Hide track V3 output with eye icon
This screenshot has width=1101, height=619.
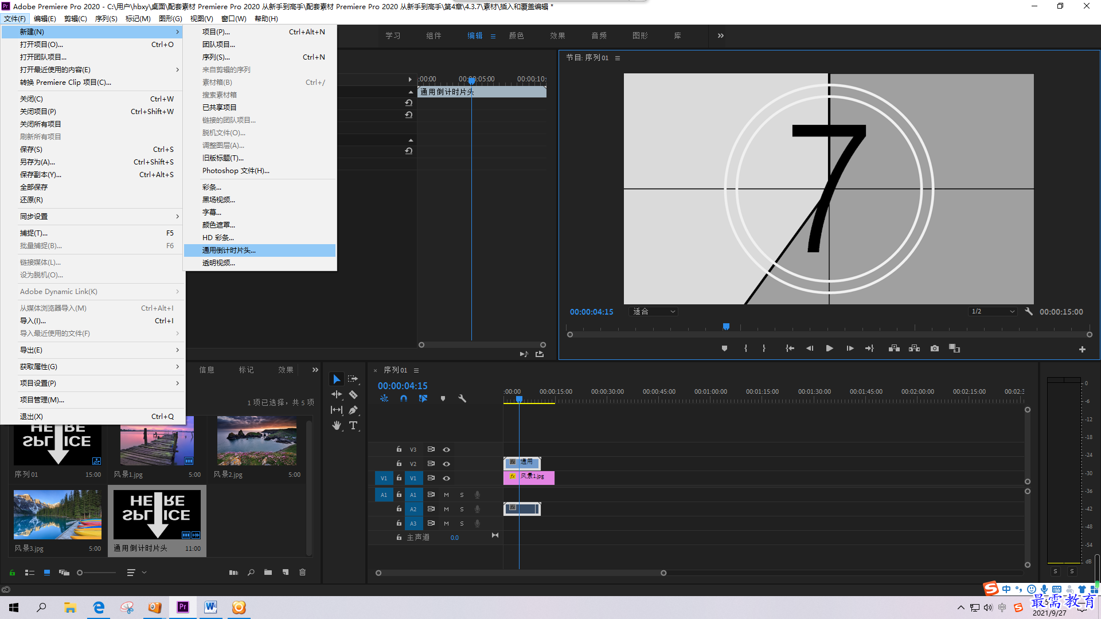[x=446, y=449]
